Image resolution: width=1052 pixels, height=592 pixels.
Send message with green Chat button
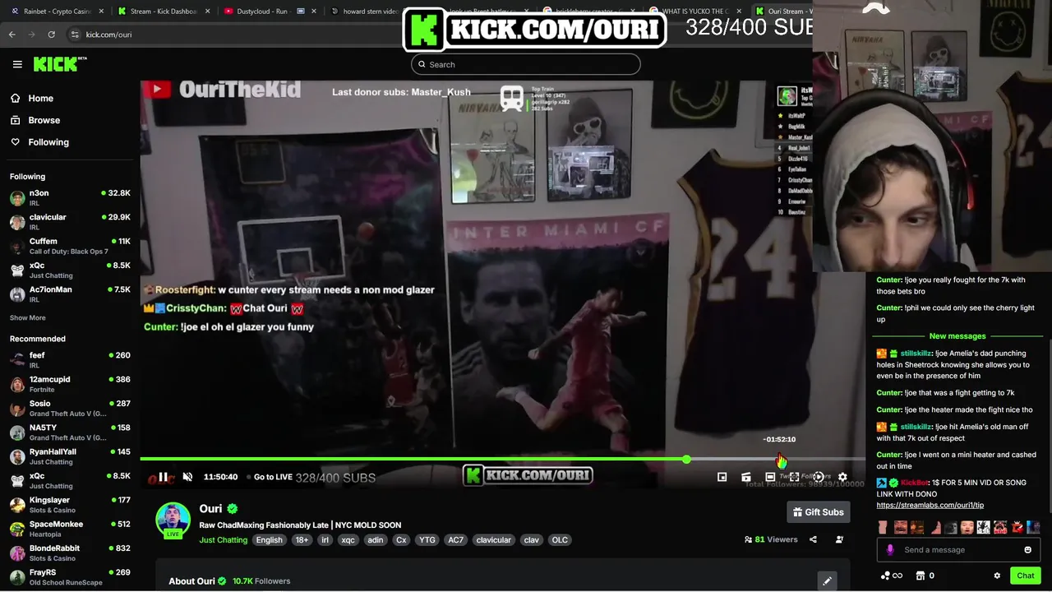click(1025, 576)
